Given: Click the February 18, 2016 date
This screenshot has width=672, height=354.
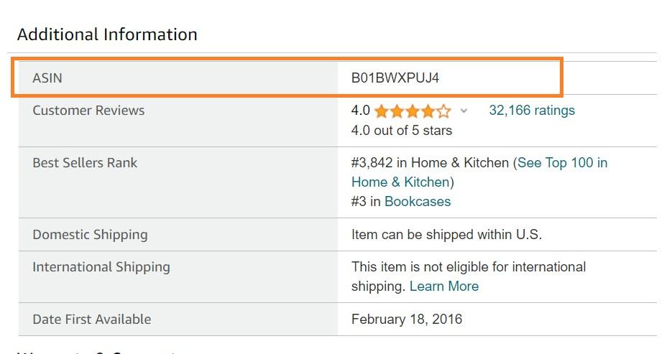Looking at the screenshot, I should [x=407, y=320].
